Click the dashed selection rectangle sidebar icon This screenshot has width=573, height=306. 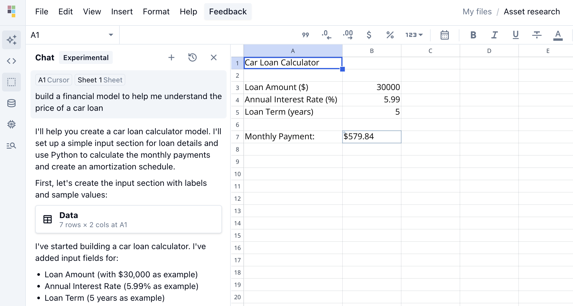click(x=11, y=82)
